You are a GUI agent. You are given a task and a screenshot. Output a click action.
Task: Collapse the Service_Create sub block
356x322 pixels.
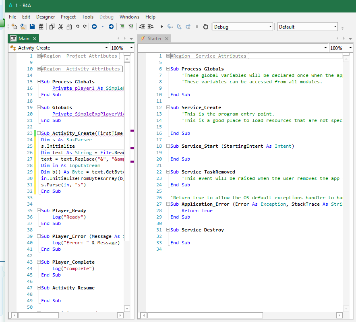pyautogui.click(x=168, y=107)
